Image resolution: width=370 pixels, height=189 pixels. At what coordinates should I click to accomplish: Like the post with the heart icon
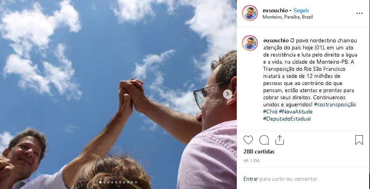[x=248, y=140]
